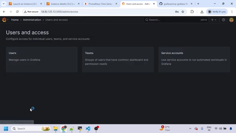Open the Chrome three-dot menu
Image resolution: width=236 pixels, height=133 pixels.
[232, 11]
